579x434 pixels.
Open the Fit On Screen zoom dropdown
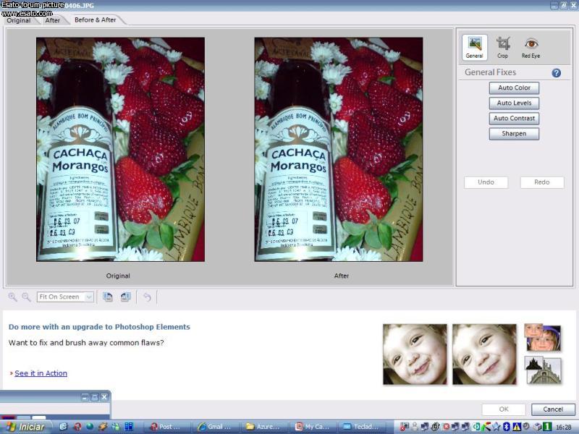(65, 297)
